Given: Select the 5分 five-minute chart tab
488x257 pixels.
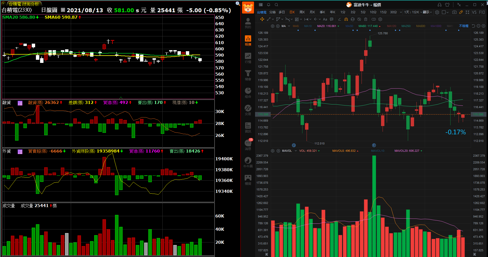Looking at the screenshot, I should pos(363,12).
